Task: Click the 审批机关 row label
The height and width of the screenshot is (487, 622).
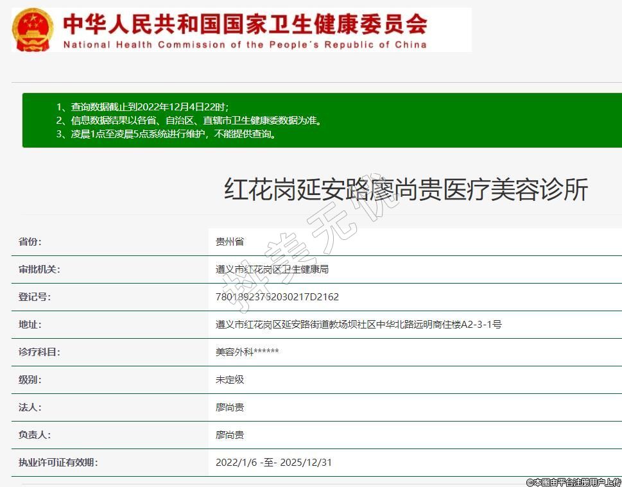Action: [x=39, y=269]
